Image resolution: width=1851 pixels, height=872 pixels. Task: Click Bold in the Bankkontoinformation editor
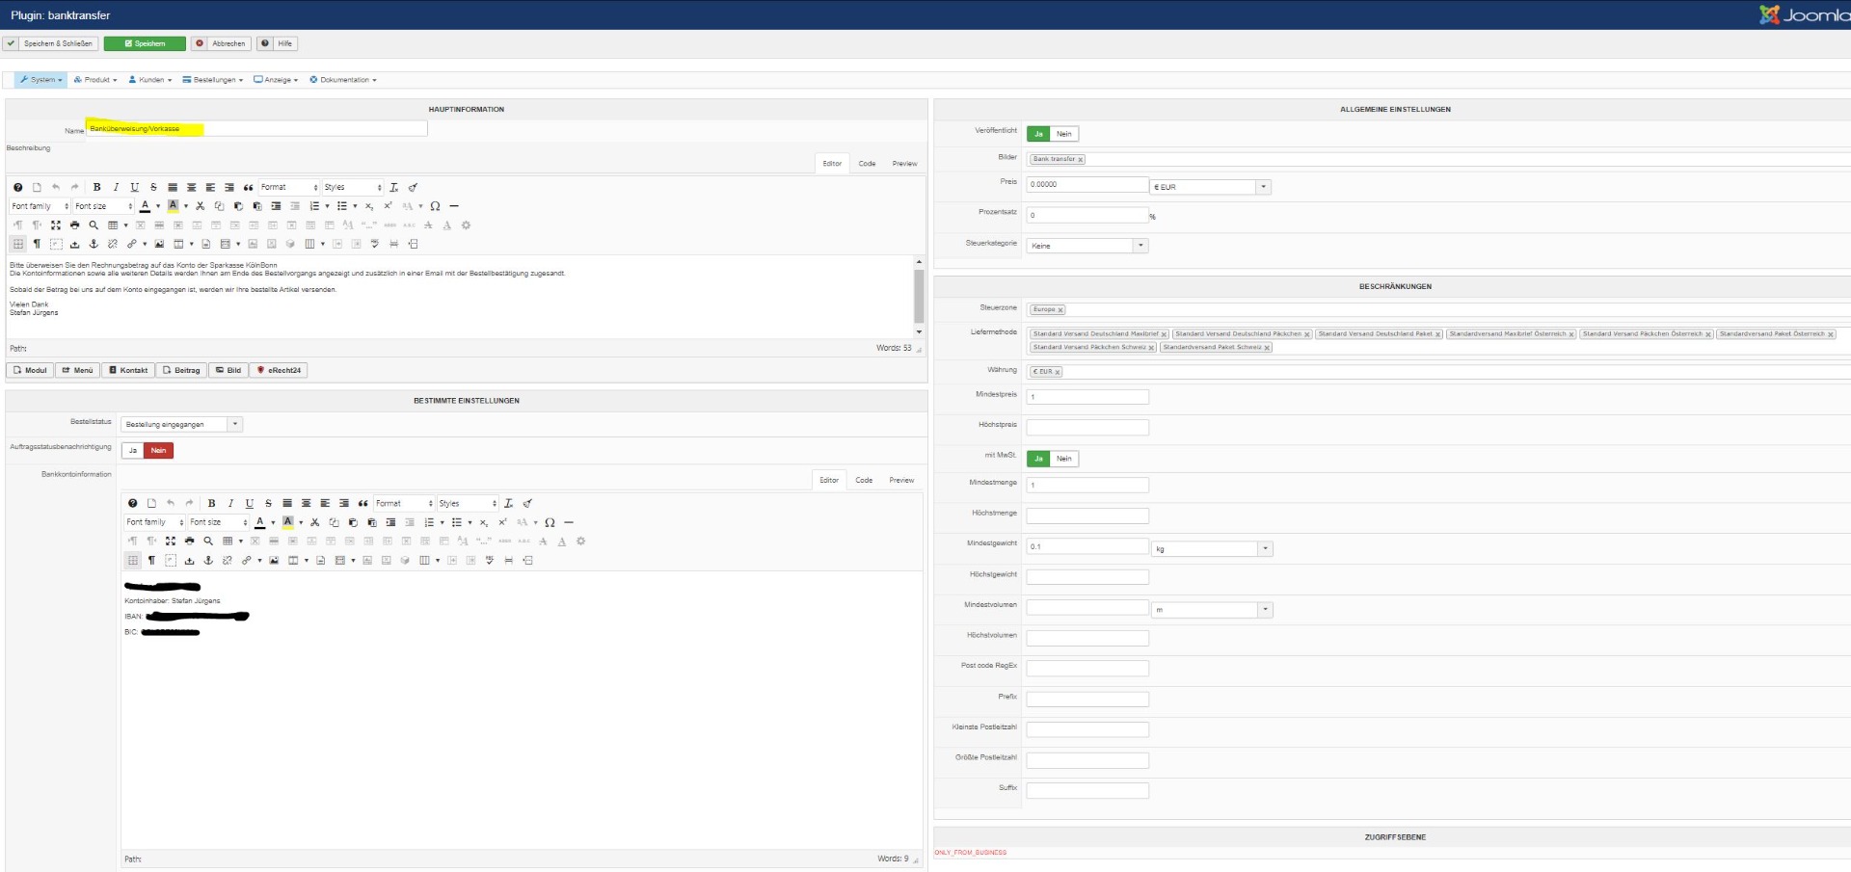coord(212,504)
